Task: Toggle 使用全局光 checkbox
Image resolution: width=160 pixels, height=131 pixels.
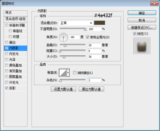Action: pos(88,37)
